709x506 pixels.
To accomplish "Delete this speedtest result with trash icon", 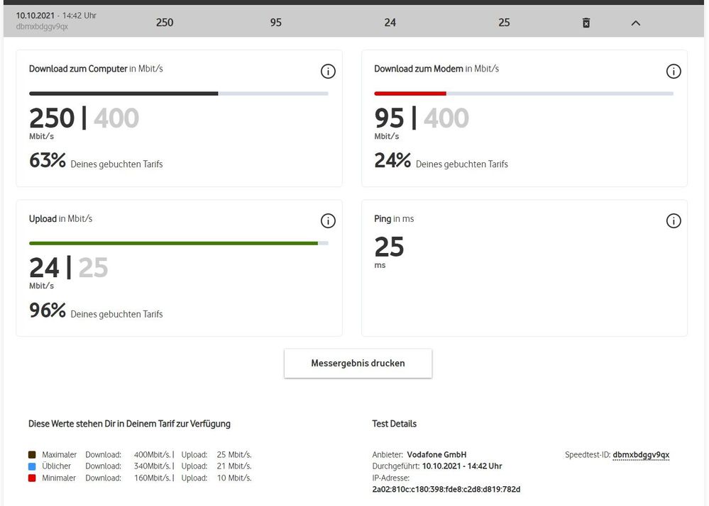I will coord(586,23).
